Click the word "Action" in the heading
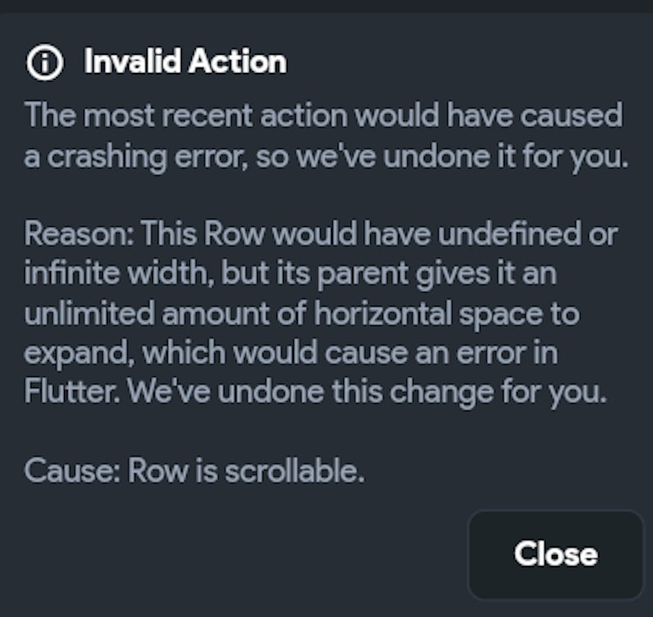The width and height of the screenshot is (653, 617). click(238, 63)
